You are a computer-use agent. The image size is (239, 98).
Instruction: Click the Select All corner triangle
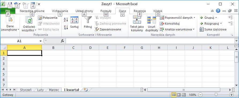(x=4, y=48)
